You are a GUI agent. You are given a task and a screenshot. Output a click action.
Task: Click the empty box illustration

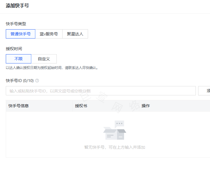pyautogui.click(x=115, y=130)
